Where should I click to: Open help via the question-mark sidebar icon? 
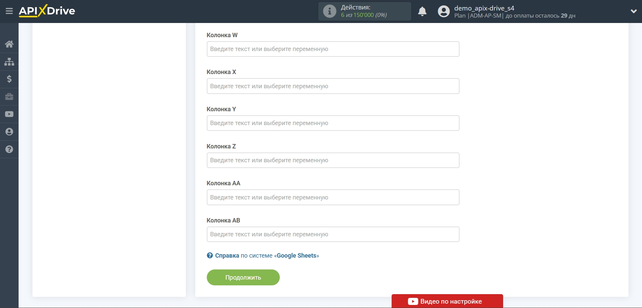(9, 149)
